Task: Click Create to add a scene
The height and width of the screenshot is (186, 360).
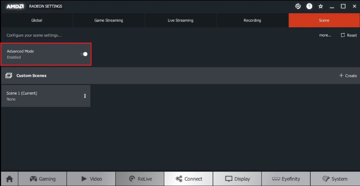Action: 348,75
